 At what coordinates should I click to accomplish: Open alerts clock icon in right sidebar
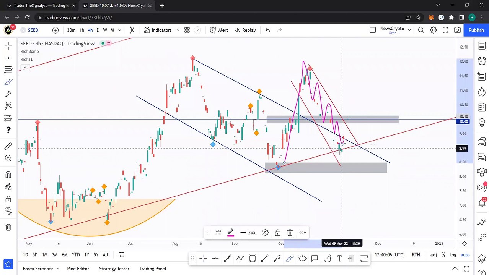[482, 61]
